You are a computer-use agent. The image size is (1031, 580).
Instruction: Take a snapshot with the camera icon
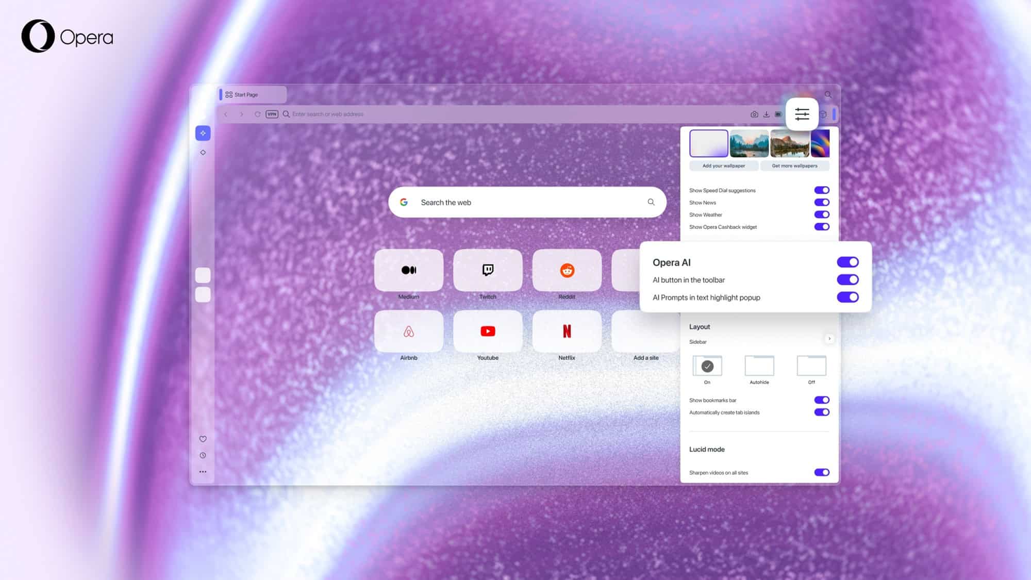tap(755, 114)
